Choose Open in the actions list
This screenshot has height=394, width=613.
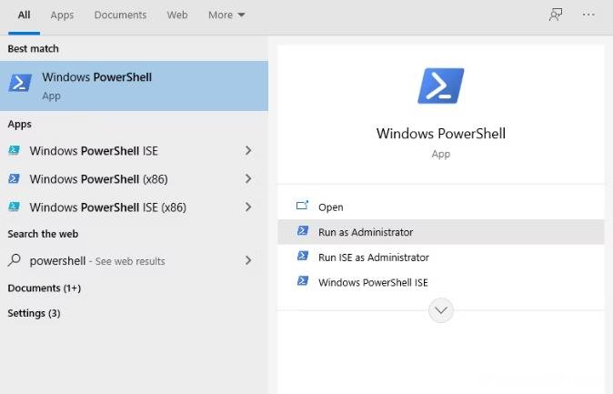pos(440,207)
